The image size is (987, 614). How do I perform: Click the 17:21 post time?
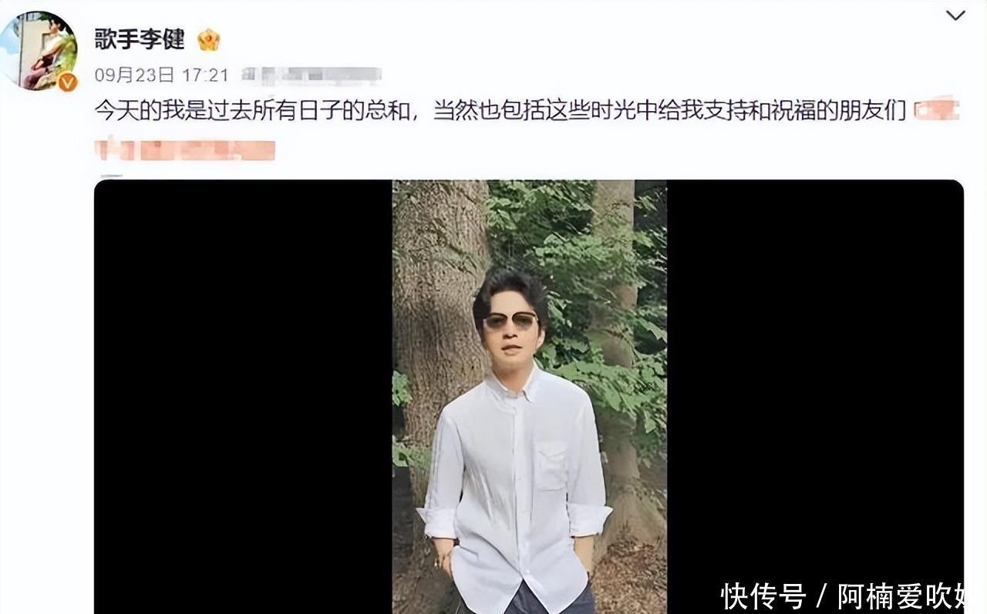[205, 75]
